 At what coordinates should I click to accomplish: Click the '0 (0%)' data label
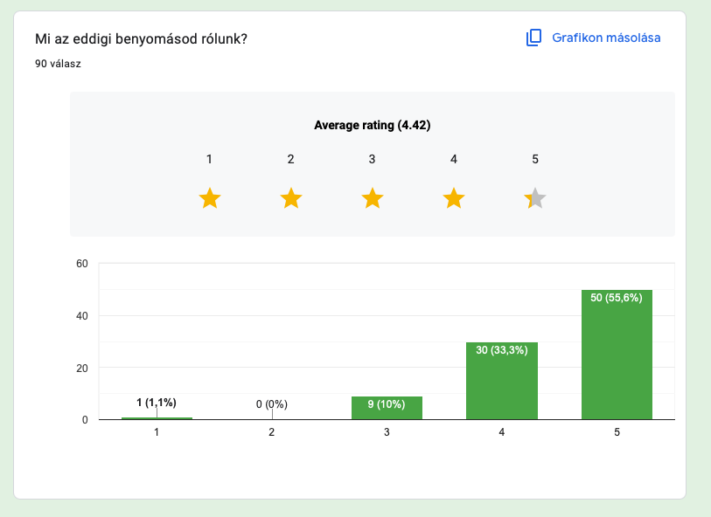tap(271, 404)
